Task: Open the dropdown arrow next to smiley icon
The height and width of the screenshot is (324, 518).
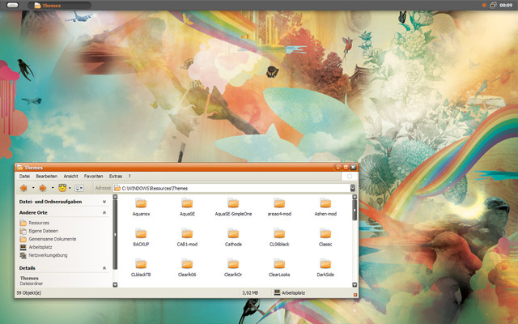Action: point(70,188)
